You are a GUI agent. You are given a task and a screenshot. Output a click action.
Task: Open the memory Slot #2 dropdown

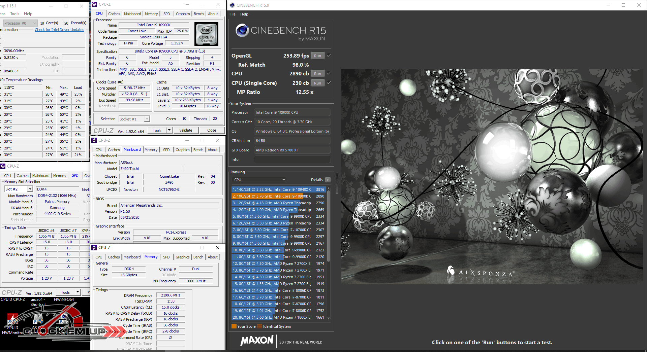(30, 189)
